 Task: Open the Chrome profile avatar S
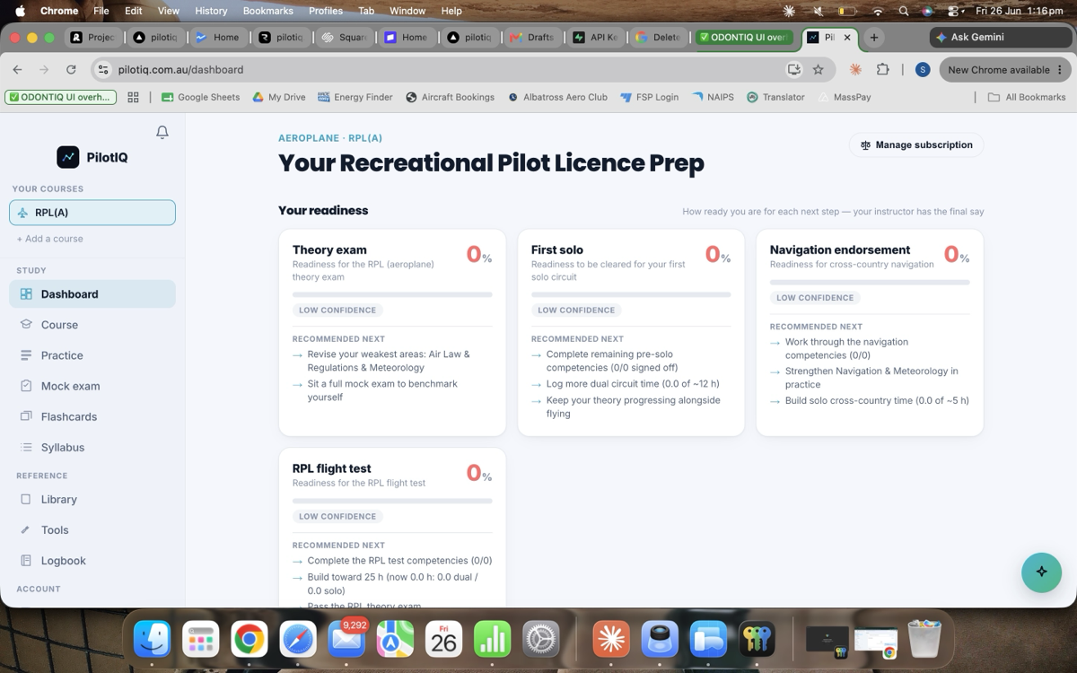tap(922, 69)
